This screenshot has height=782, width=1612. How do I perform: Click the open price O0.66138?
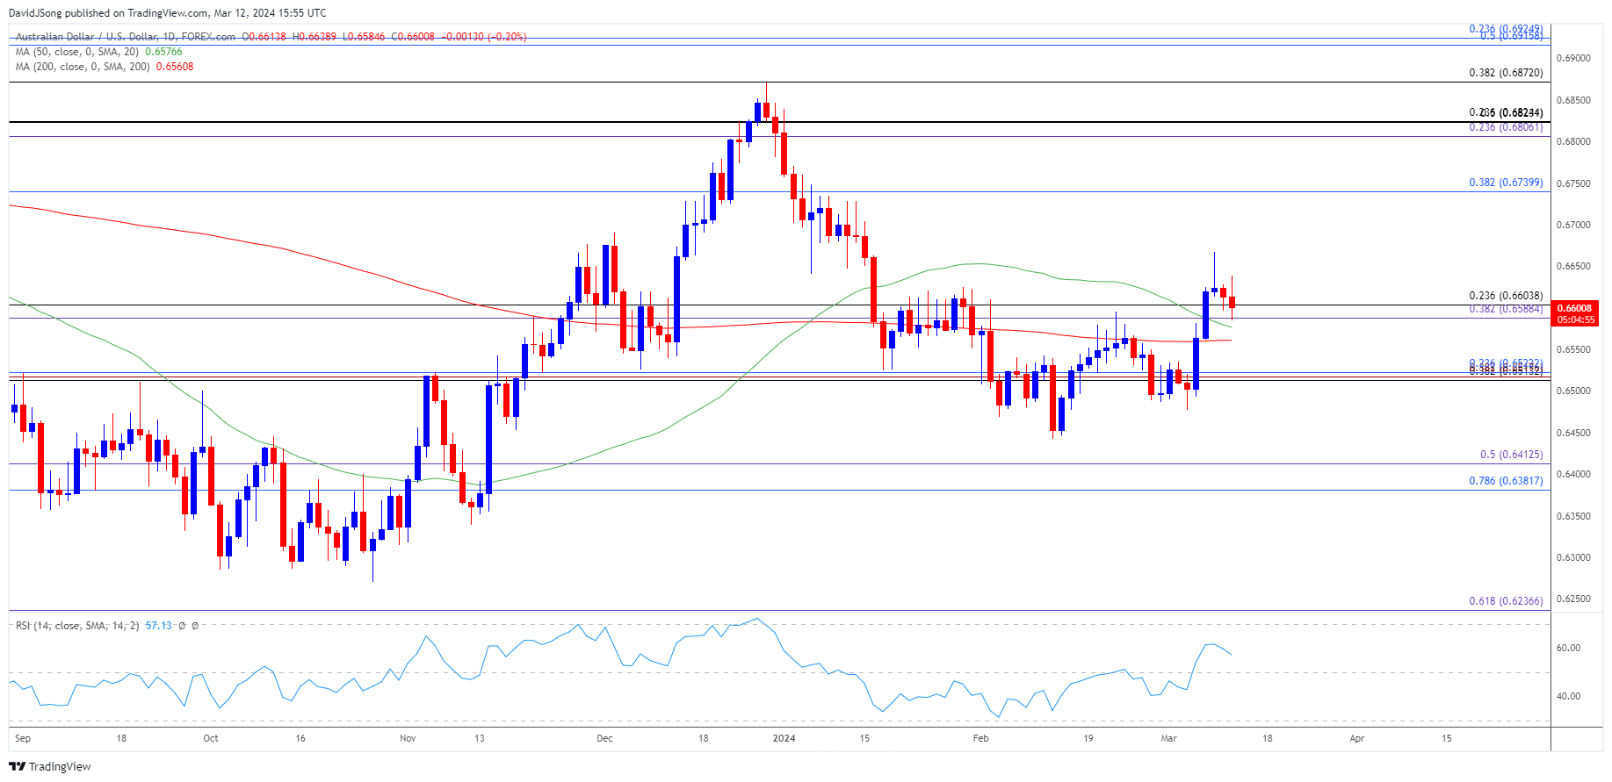click(264, 37)
